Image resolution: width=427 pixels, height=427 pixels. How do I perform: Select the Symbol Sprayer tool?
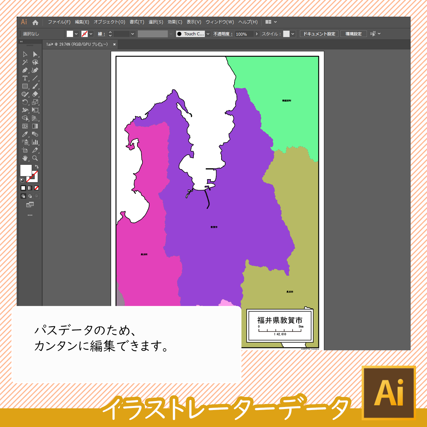25,142
